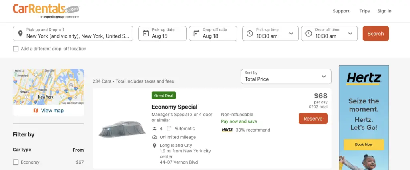Screen dimensions: 410x170
Task: Open the Support menu item
Action: pos(341,11)
